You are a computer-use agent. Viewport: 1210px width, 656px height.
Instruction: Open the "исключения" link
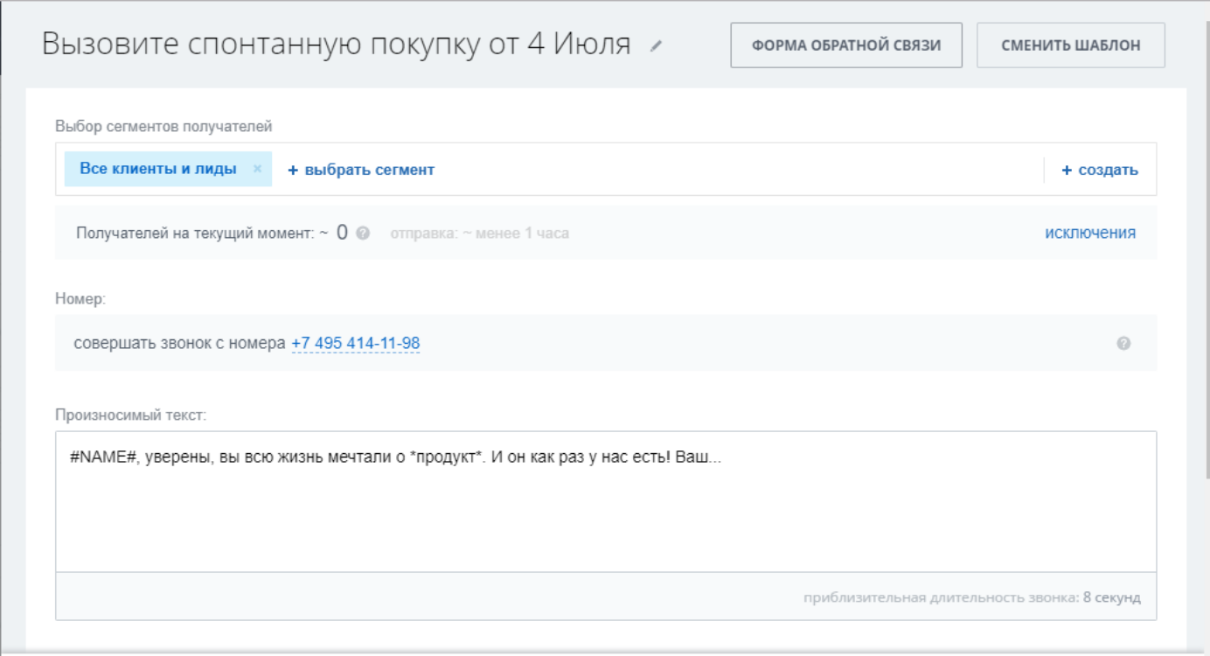coord(1089,233)
